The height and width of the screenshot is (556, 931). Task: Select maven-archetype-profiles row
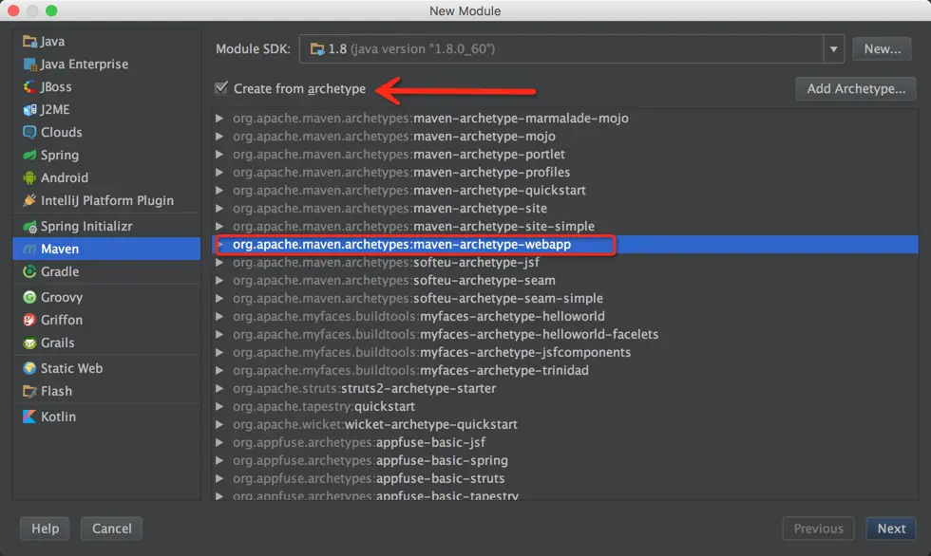565,173
